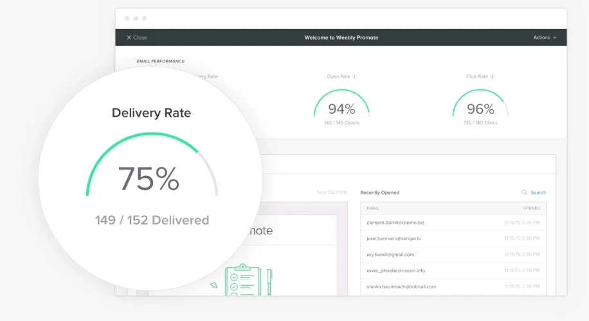Image resolution: width=589 pixels, height=321 pixels.
Task: Click the 'Click Rate' label
Action: 476,76
